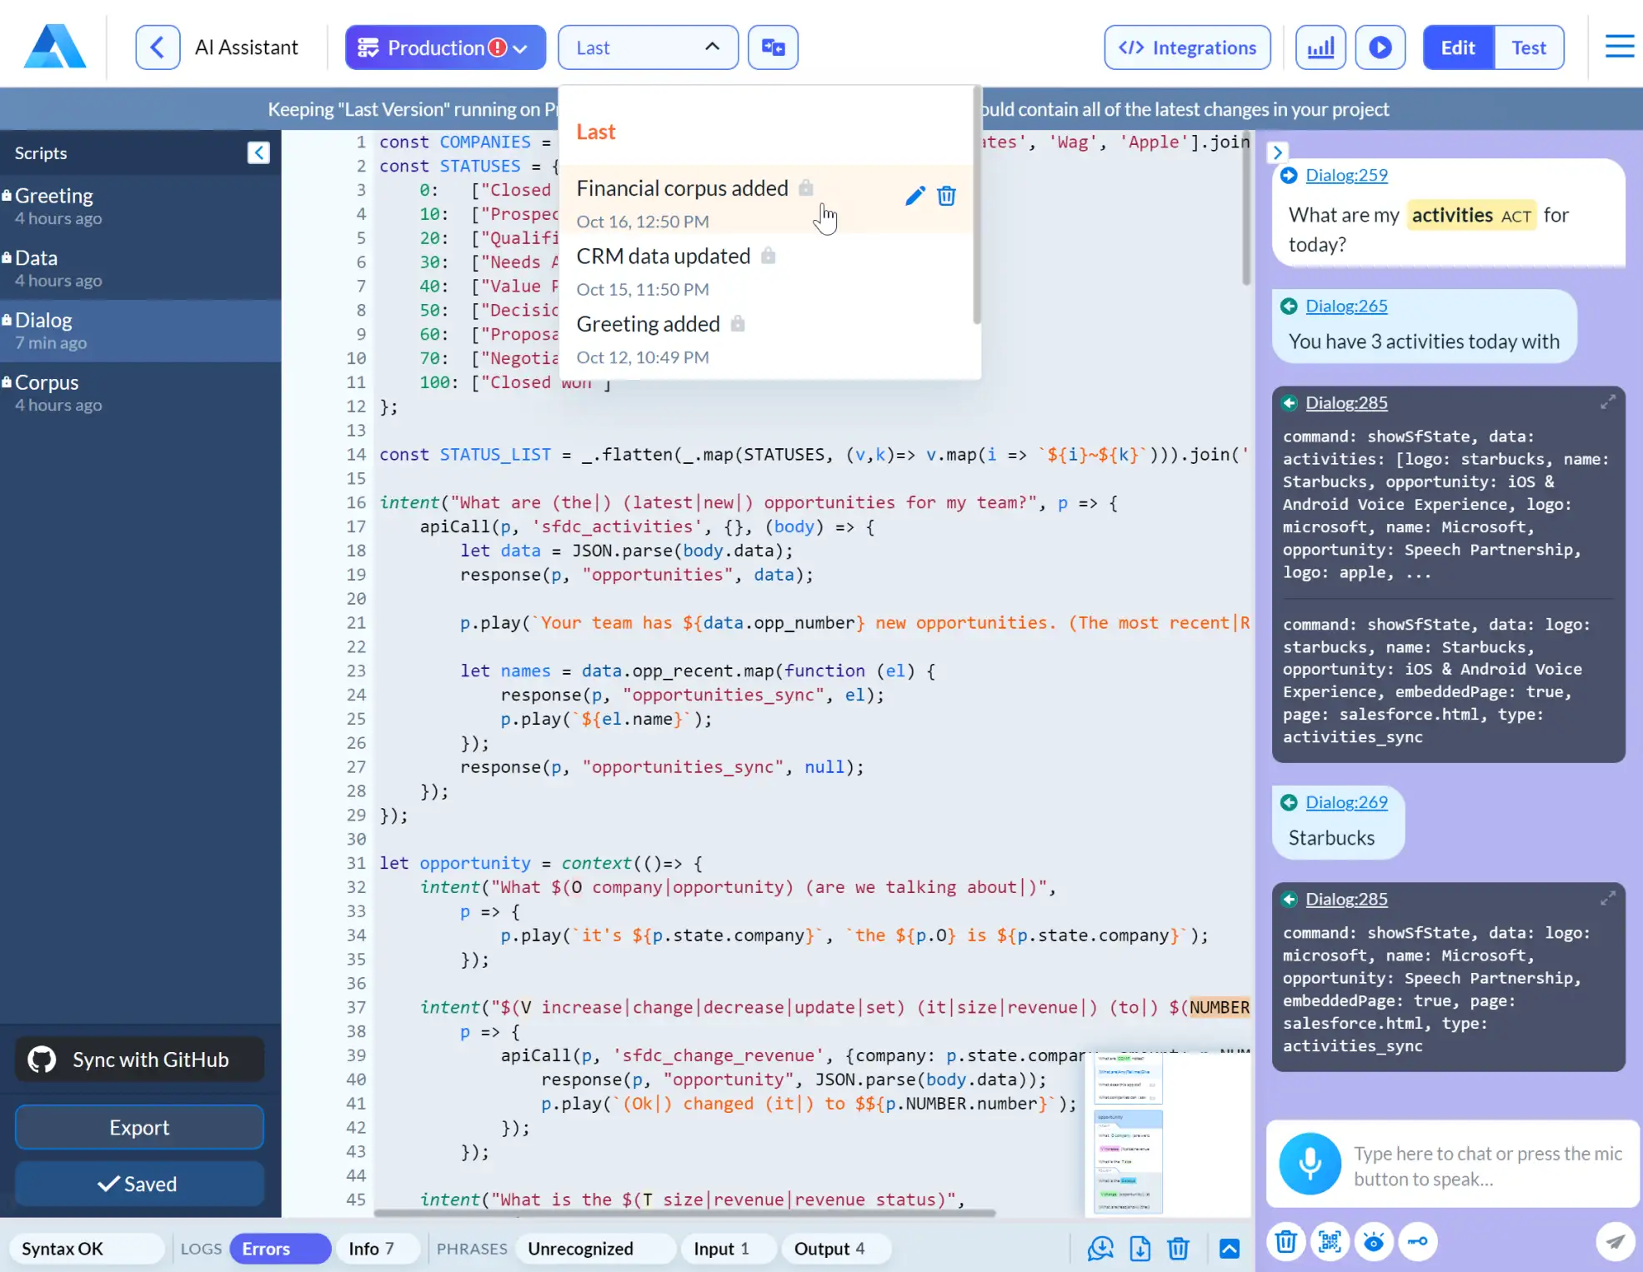Click the run/play icon in top toolbar
1643x1272 pixels.
(1380, 47)
